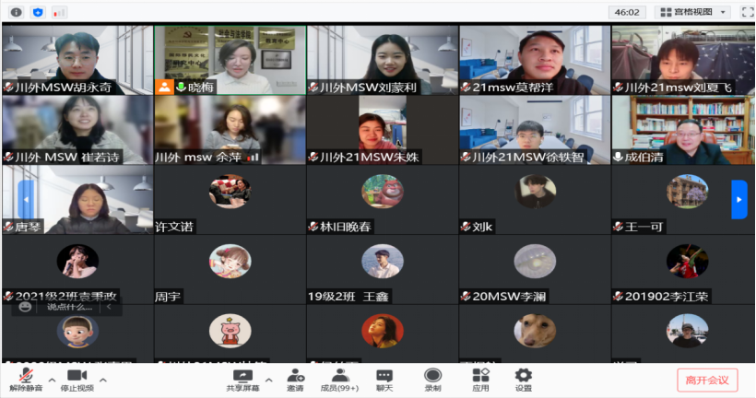Screen dimensions: 756x398
Task: Open the 聊天 chat panel
Action: coord(384,379)
